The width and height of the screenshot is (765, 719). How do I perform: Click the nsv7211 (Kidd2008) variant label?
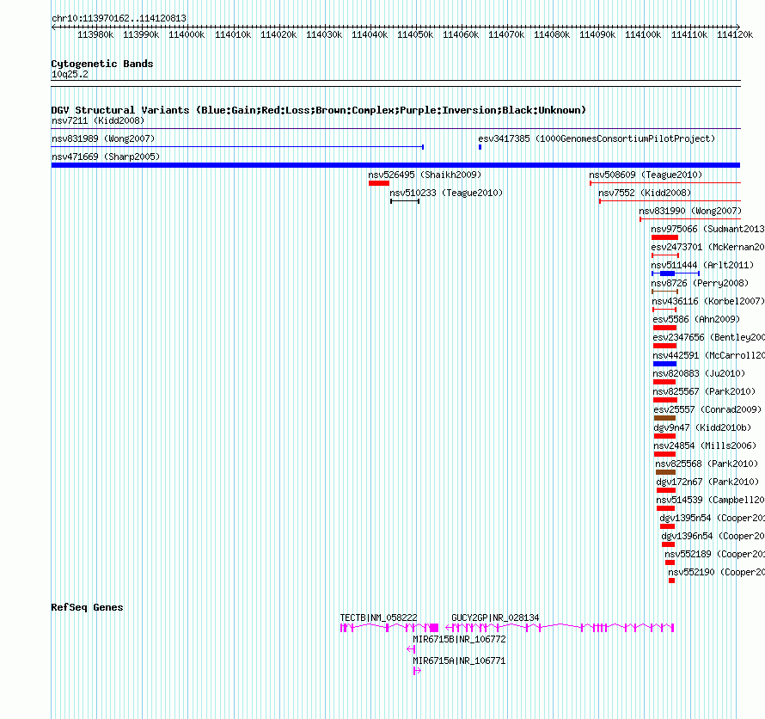tap(98, 120)
